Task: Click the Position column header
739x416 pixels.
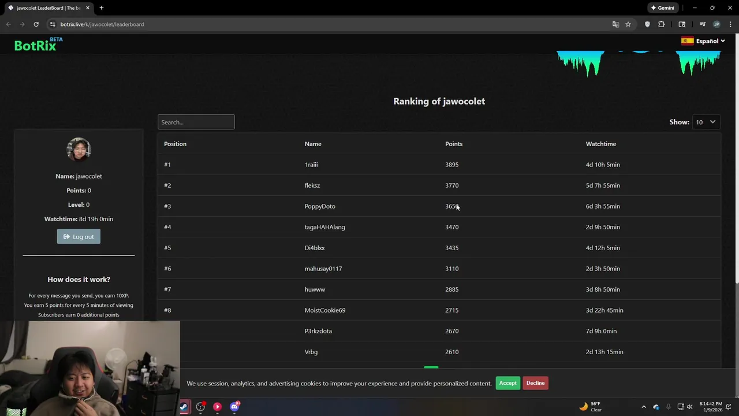Action: pos(175,144)
